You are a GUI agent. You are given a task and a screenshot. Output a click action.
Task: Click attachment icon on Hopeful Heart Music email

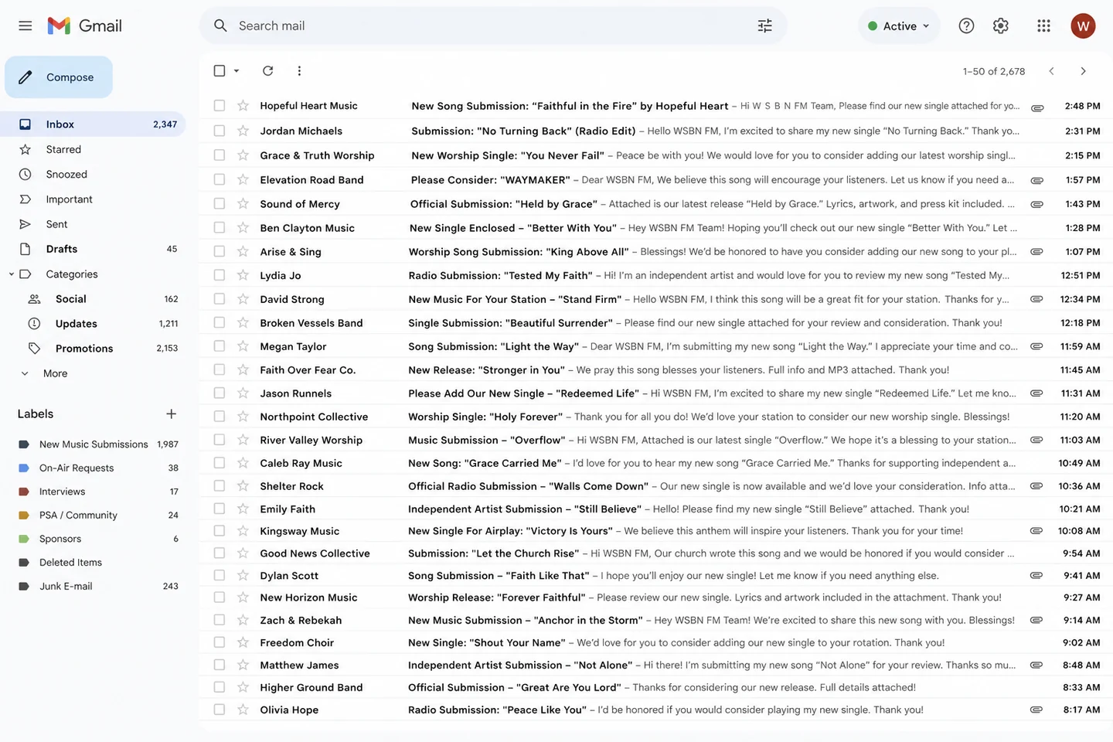1038,107
